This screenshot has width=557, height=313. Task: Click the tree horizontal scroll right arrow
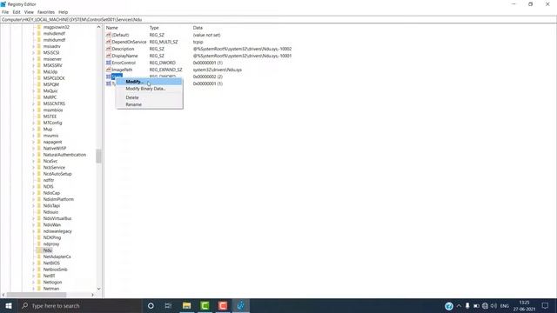coord(93,295)
